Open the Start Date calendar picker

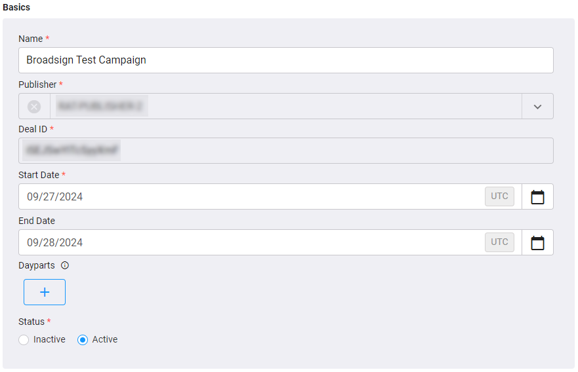coord(537,197)
